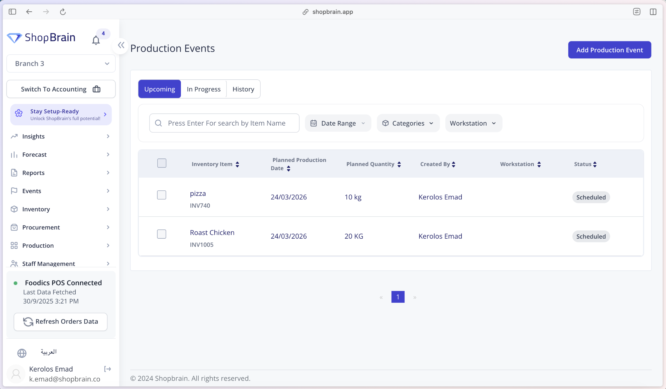Open notifications bell with 4 alerts
This screenshot has width=666, height=389.
(96, 40)
